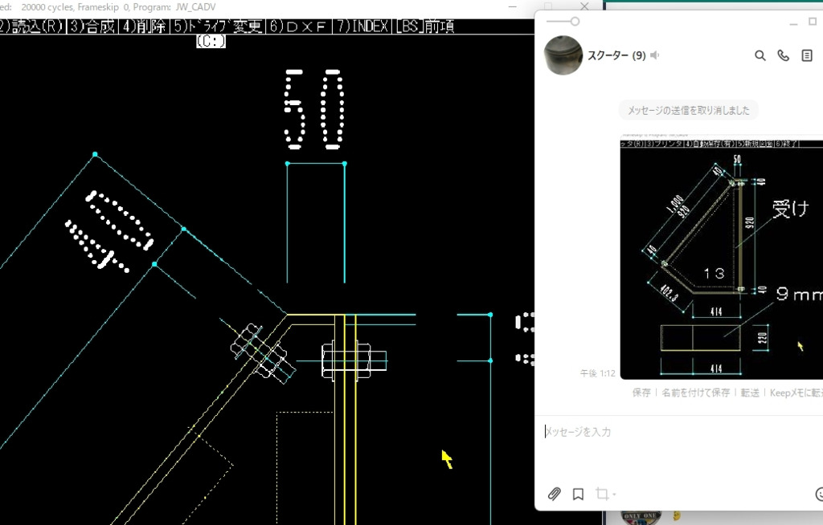Attach a file with the paperclip icon
The width and height of the screenshot is (823, 525).
[555, 494]
